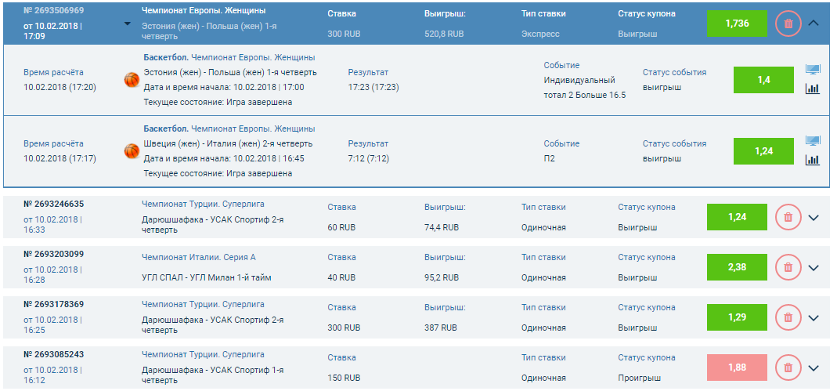Click green 1,736 odds box
The height and width of the screenshot is (391, 837).
point(737,24)
